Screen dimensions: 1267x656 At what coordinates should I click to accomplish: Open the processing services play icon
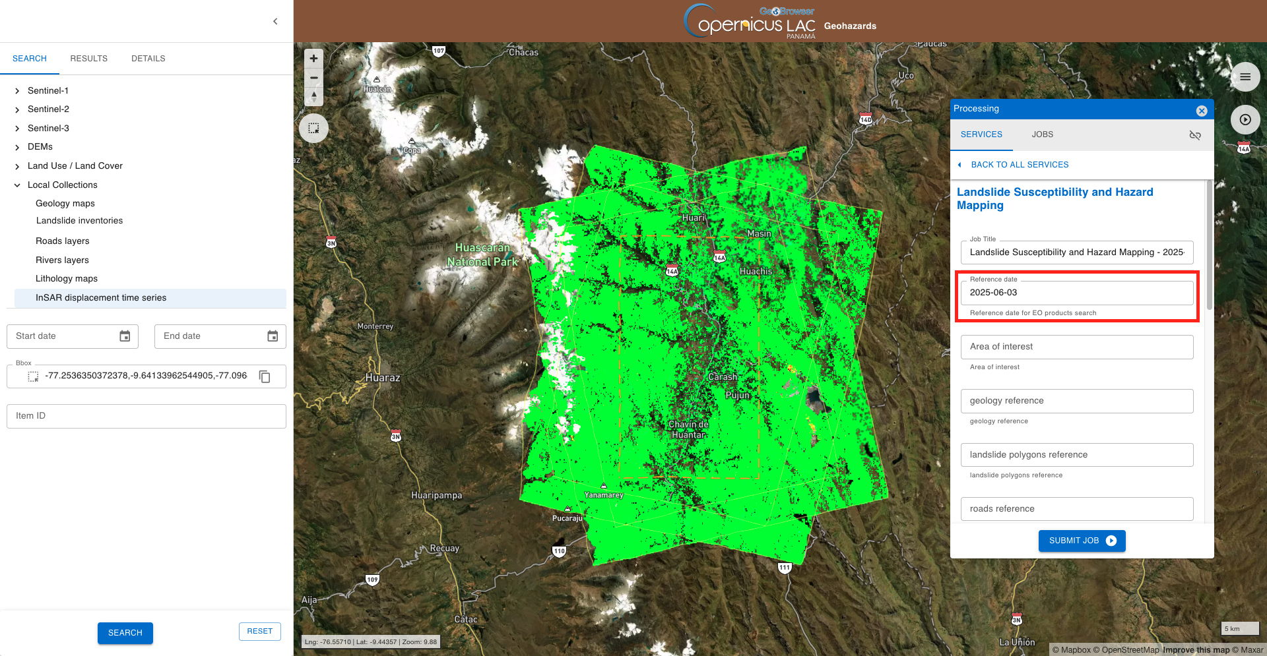pyautogui.click(x=1245, y=120)
